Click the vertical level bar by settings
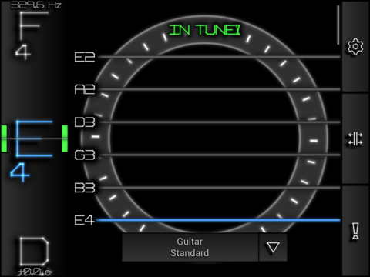 coord(338,25)
